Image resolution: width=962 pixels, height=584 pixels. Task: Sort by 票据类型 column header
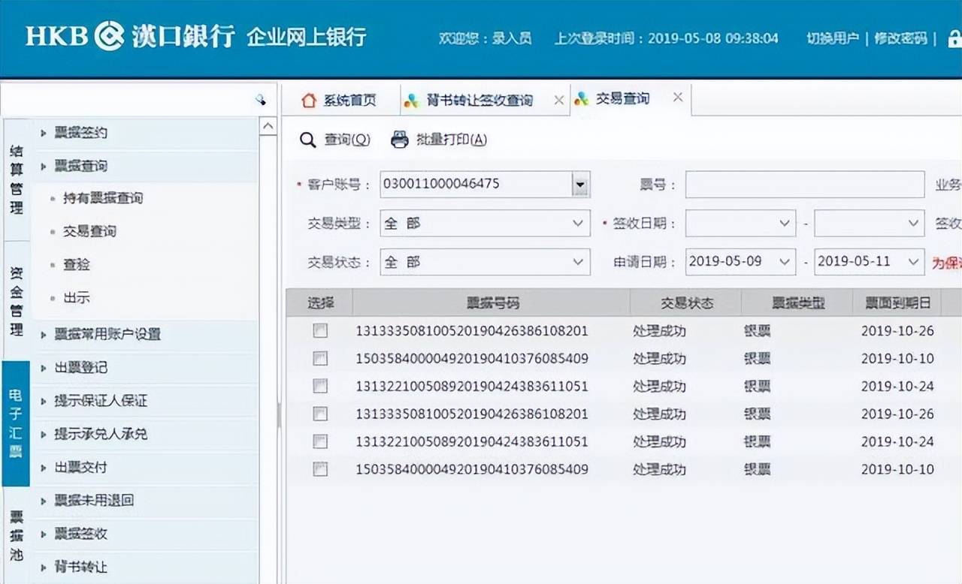coord(797,303)
